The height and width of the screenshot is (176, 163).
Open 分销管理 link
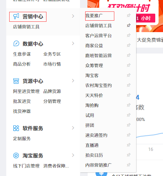coord(52,101)
